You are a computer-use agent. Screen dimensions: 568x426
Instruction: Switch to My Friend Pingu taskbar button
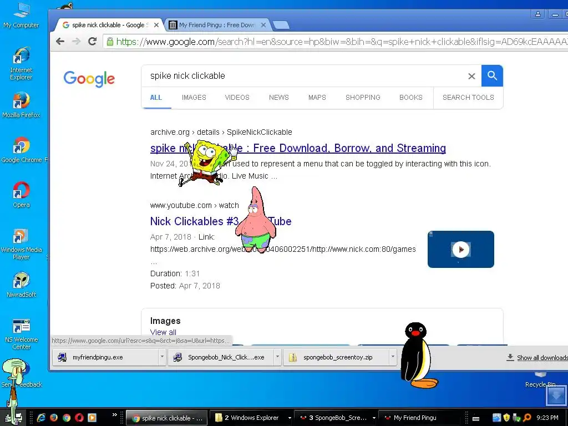coord(420,418)
